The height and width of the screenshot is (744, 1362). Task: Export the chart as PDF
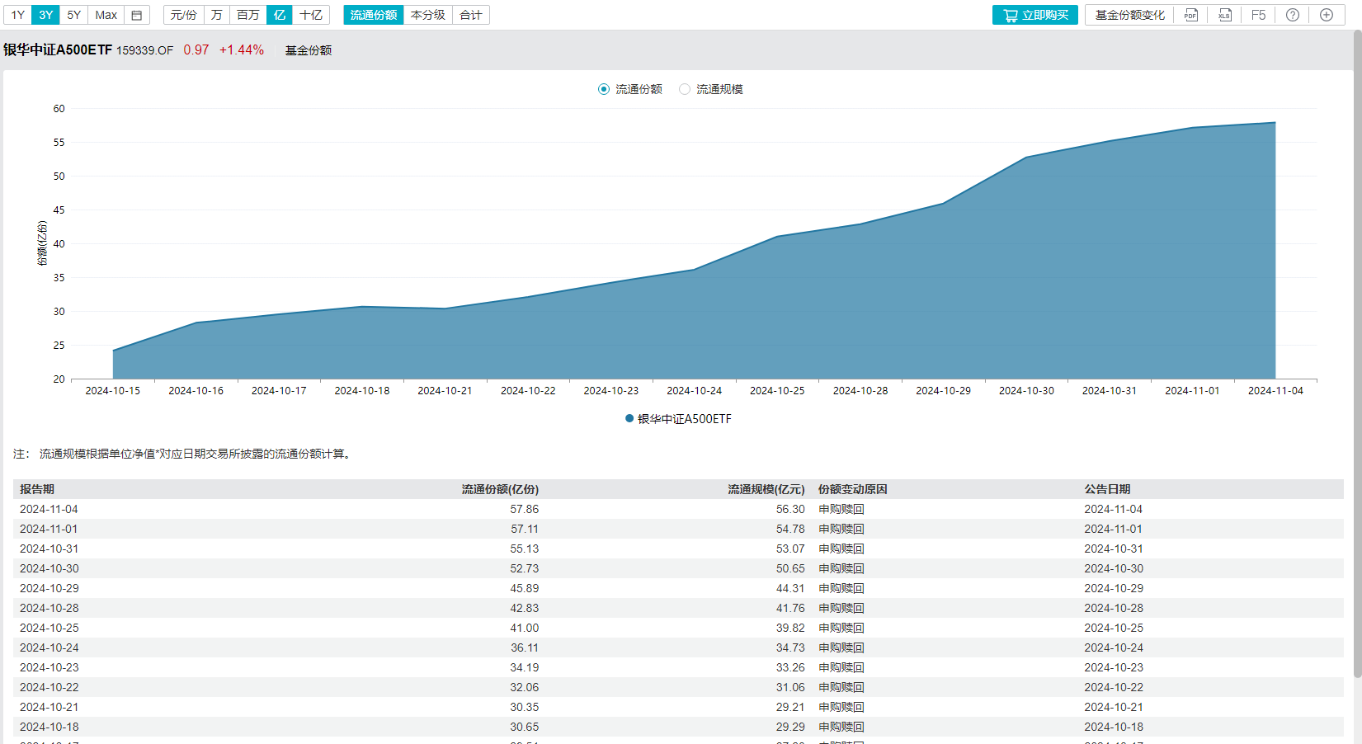pos(1190,14)
